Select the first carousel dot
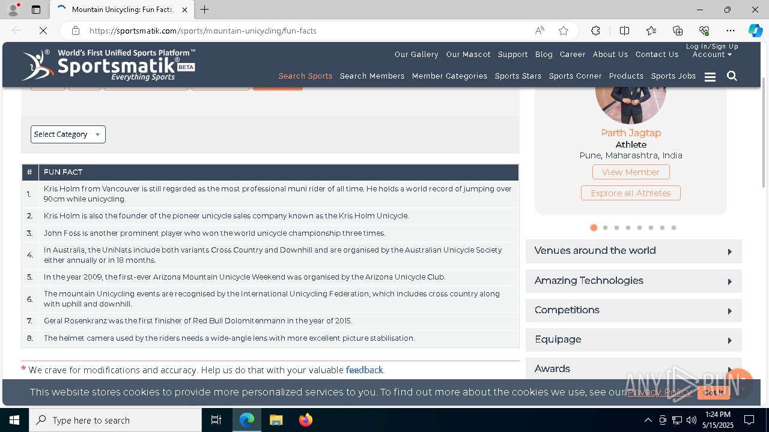 pos(594,227)
